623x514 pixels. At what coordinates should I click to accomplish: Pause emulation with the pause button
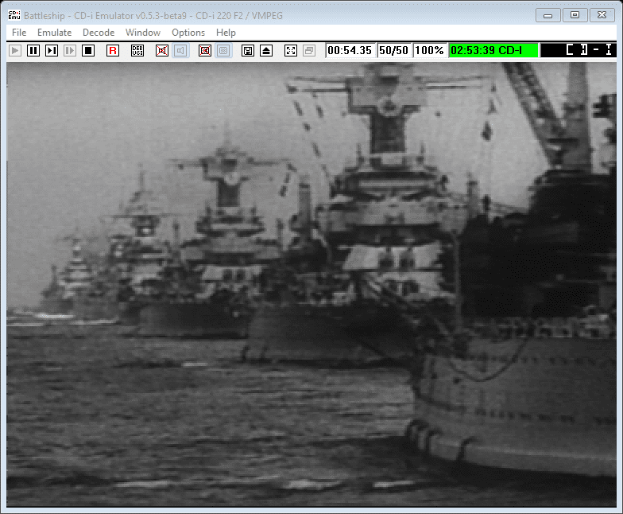[33, 50]
